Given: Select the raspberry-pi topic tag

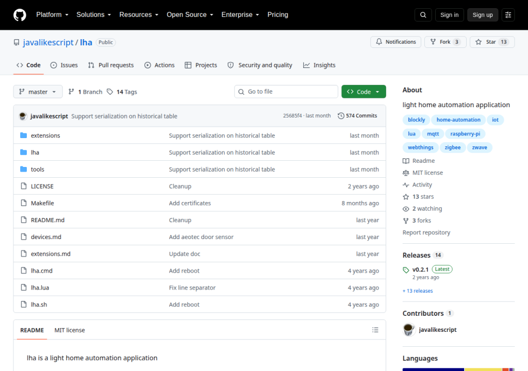Looking at the screenshot, I should 465,133.
